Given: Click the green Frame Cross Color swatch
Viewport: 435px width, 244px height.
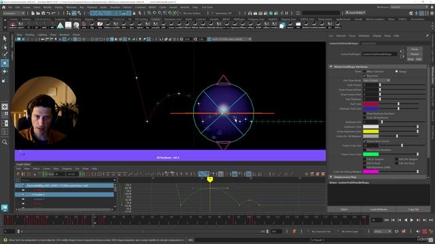Looking at the screenshot, I should 370,155.
